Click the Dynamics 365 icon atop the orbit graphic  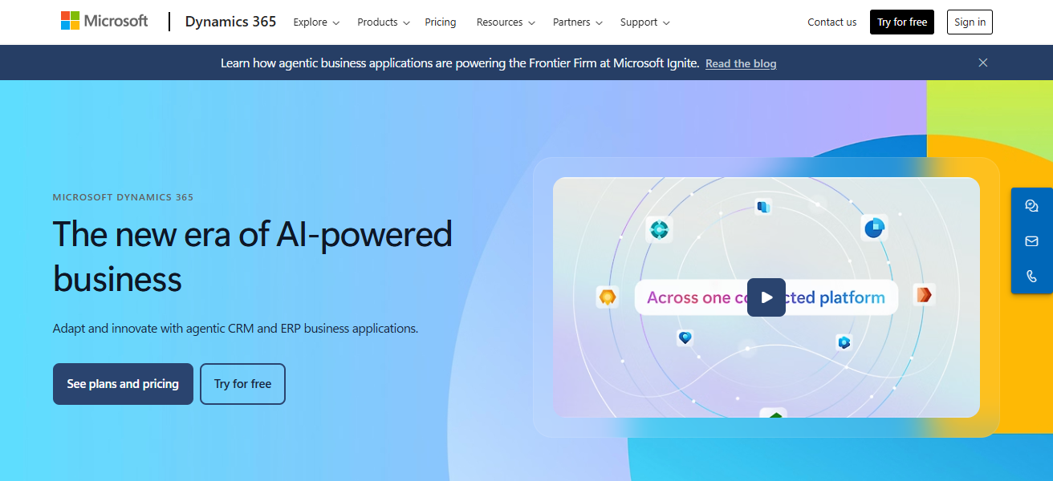pos(762,208)
